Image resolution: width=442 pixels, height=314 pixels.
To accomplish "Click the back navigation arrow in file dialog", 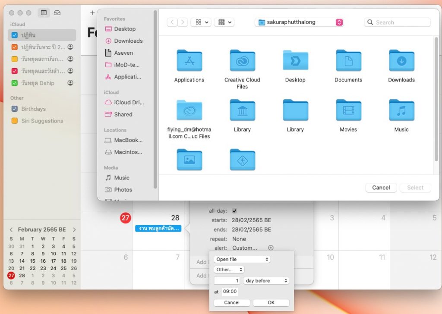I will point(172,22).
